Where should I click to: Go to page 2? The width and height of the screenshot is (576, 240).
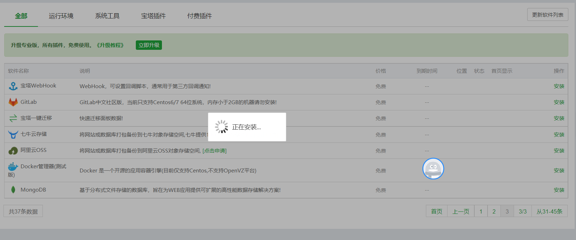click(494, 211)
